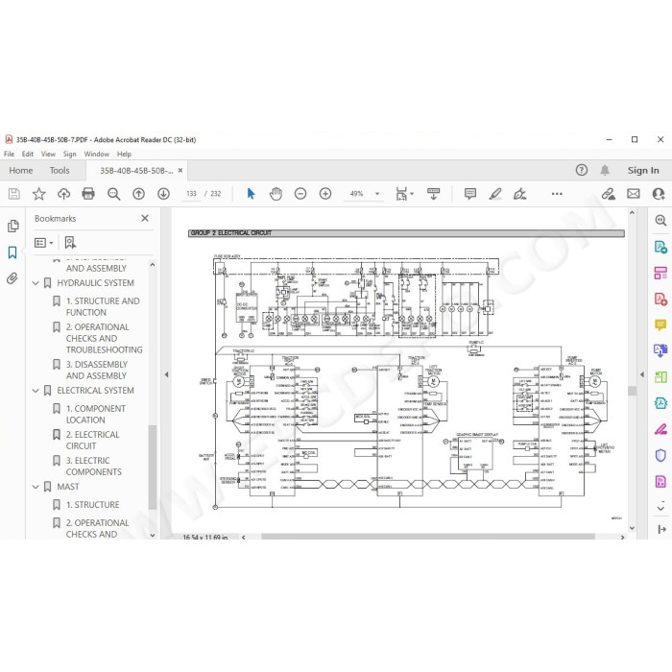The height and width of the screenshot is (672, 672).
Task: Open bookmark 3. ELECTRIC COMPONENTS
Action: [x=93, y=467]
